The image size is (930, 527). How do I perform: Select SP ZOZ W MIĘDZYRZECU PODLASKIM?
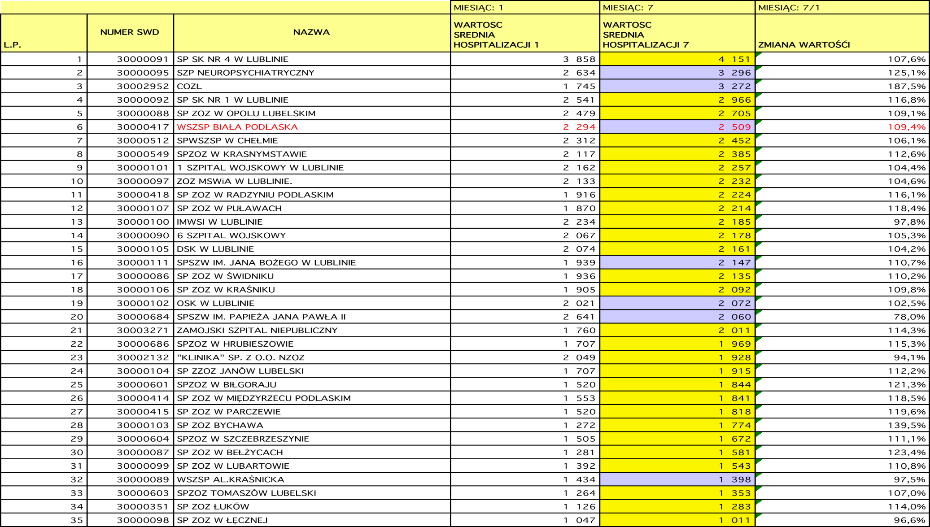click(312, 398)
